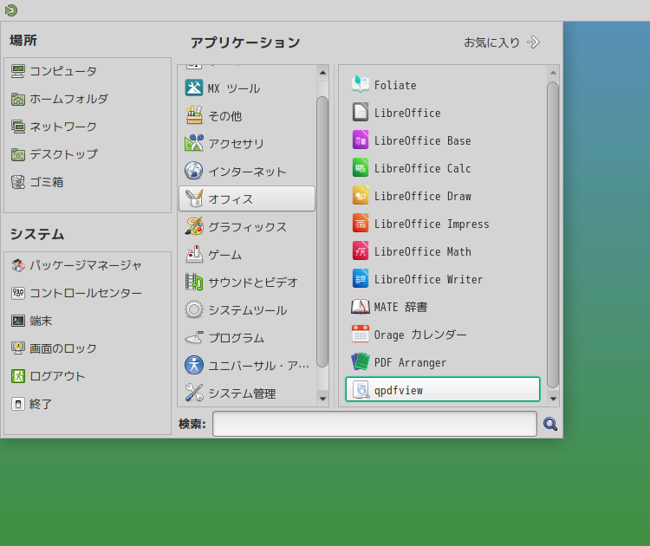Launch 端末 terminal
Screen dimensions: 650x546
click(x=31, y=321)
